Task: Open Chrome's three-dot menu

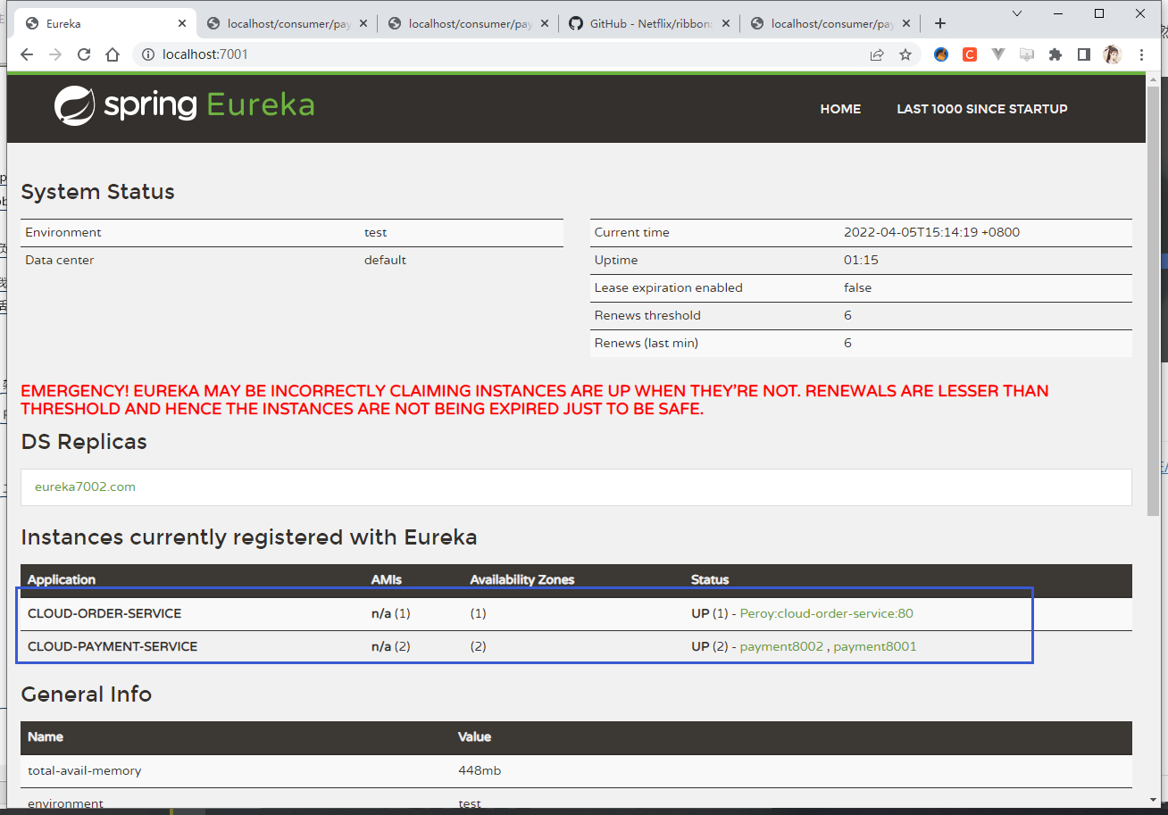Action: (1141, 54)
